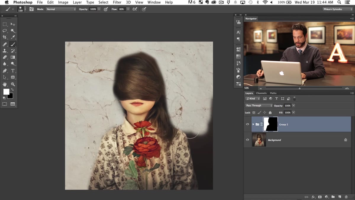Open the layer Opacity dropdown arrow
The height and width of the screenshot is (200, 355).
coord(293,106)
